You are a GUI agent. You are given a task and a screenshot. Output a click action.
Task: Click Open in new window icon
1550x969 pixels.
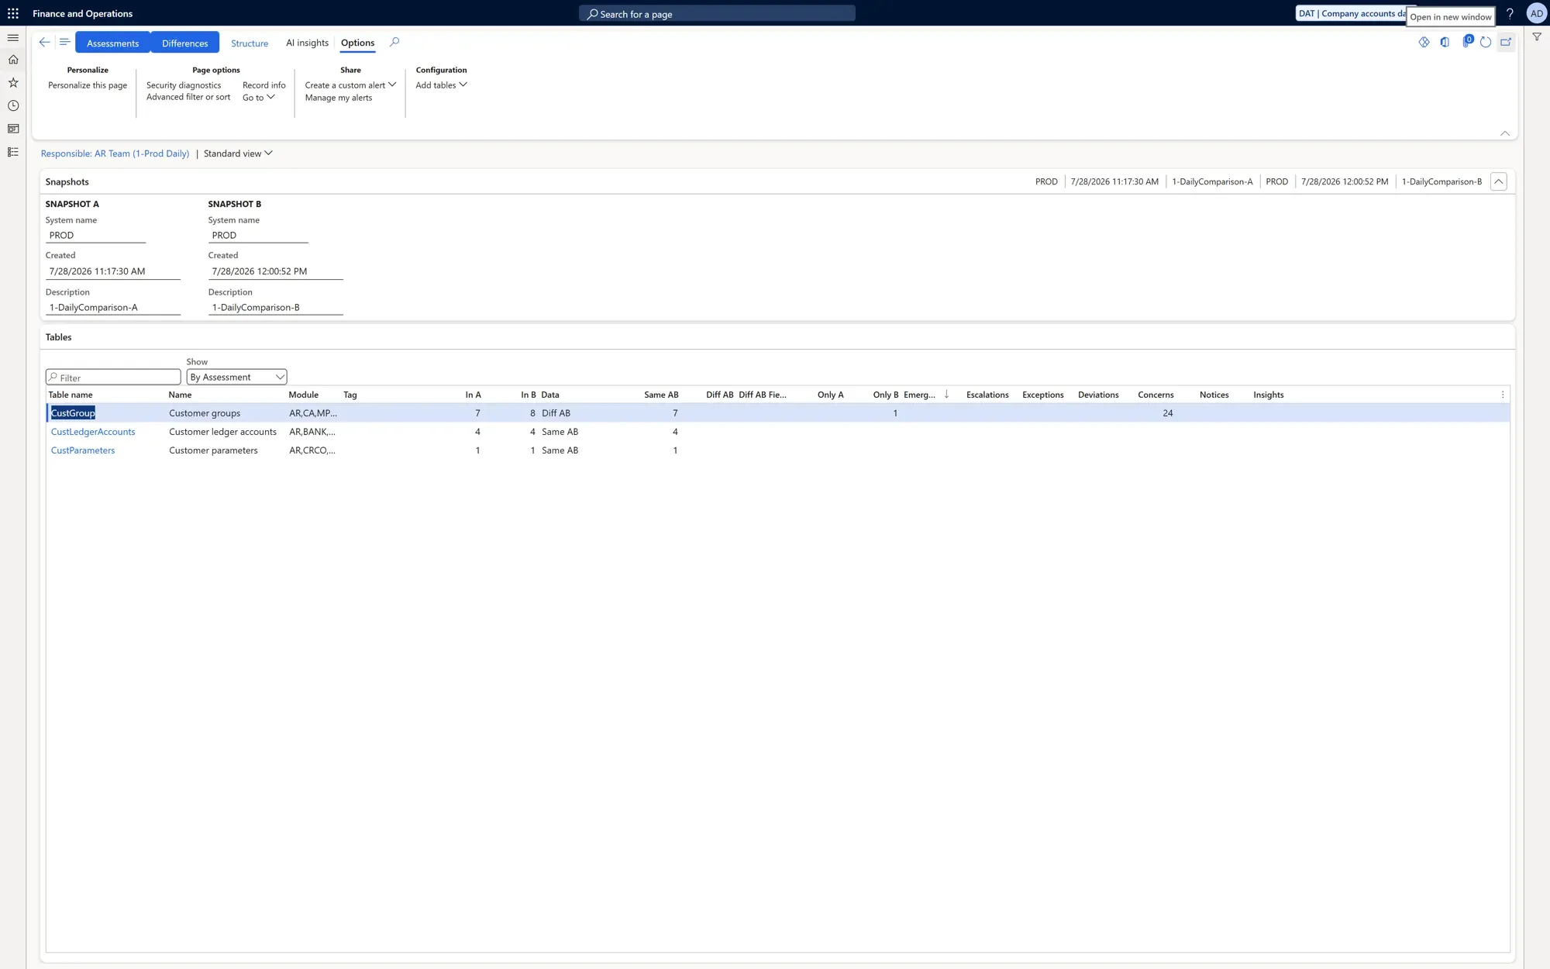(x=1506, y=43)
